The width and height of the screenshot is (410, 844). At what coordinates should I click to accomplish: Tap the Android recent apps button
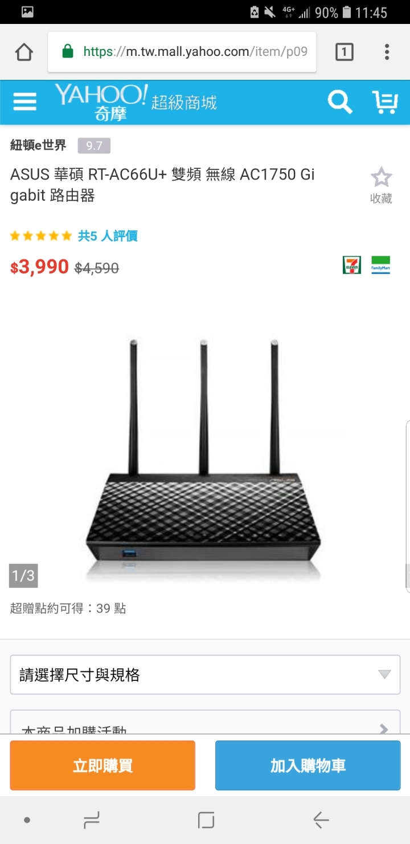coord(91,820)
